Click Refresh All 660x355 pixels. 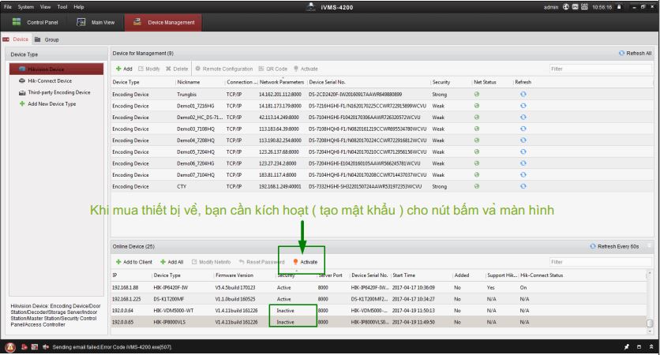pyautogui.click(x=636, y=53)
